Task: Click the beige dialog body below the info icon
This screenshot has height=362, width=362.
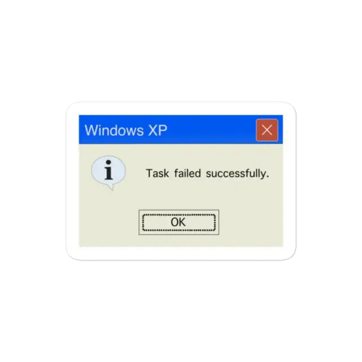Action: [x=109, y=217]
